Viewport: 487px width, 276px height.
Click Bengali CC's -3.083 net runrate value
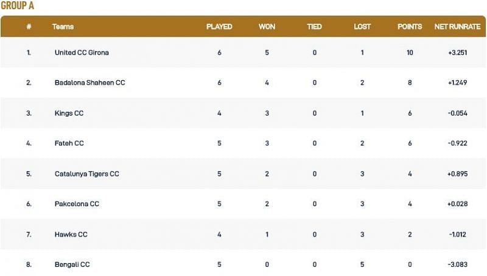[x=457, y=264]
